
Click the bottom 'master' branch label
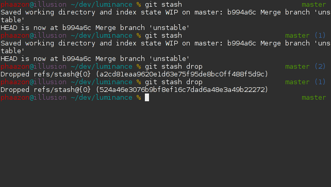coord(313,98)
